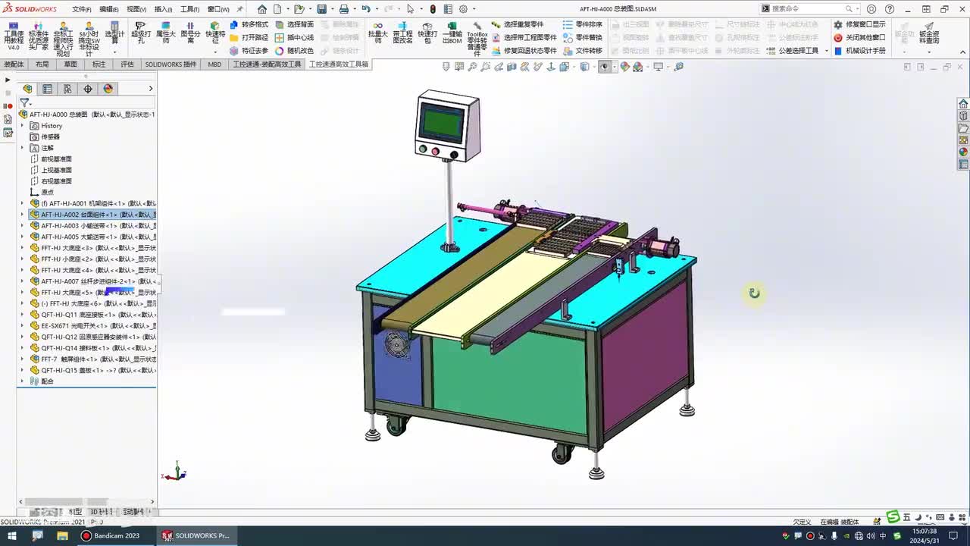Switch to 工控速通-装配高效工具 tab
The image size is (970, 546).
pyautogui.click(x=267, y=64)
